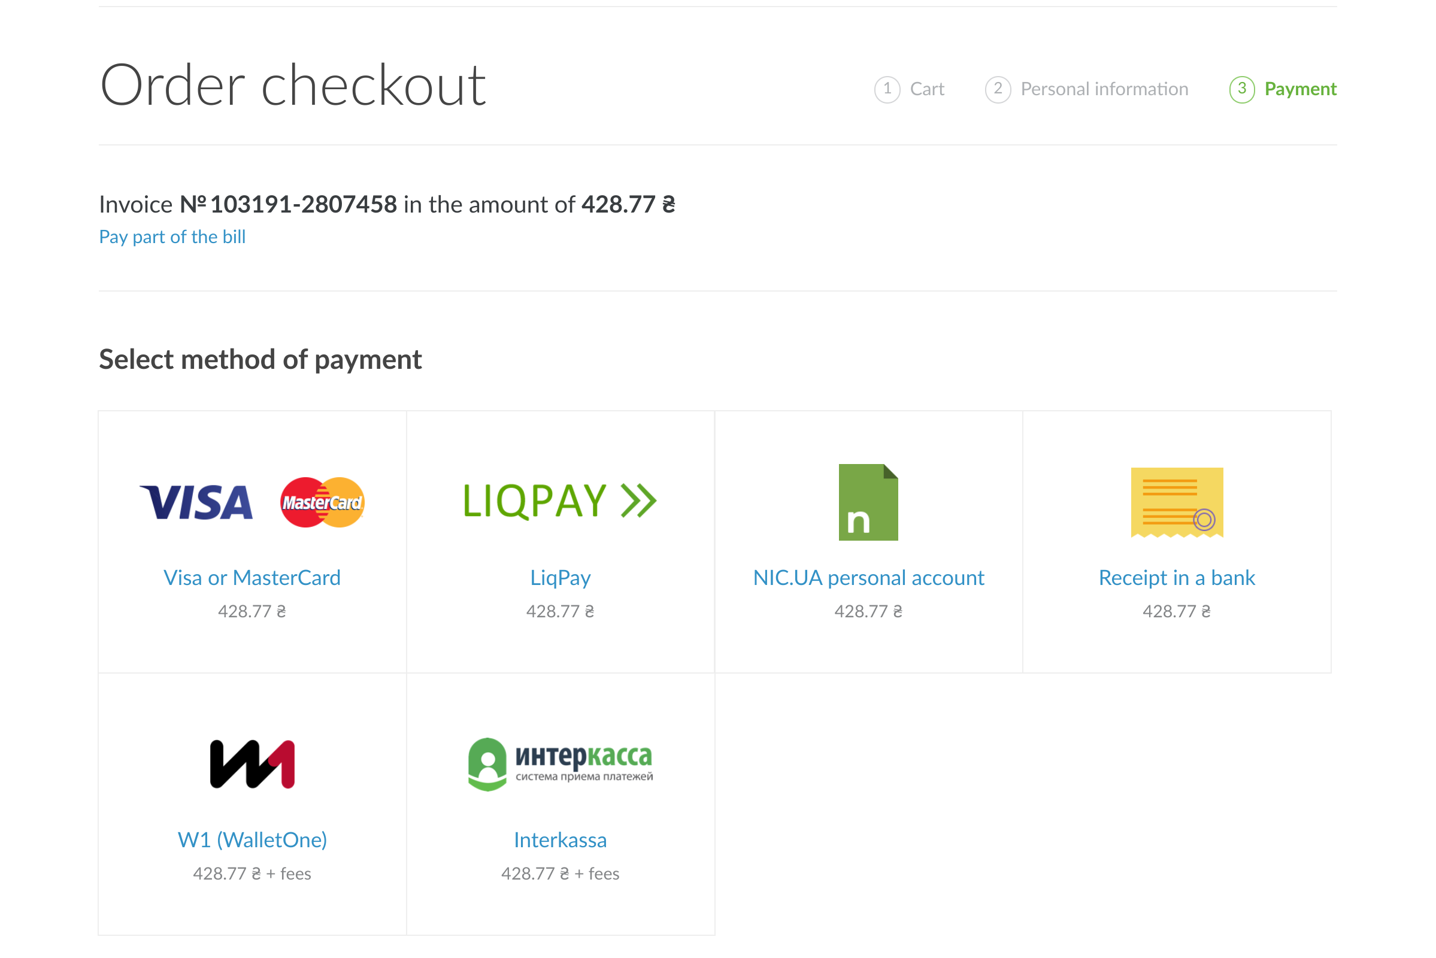Open the Interkassa text link
The image size is (1436, 958).
point(560,839)
